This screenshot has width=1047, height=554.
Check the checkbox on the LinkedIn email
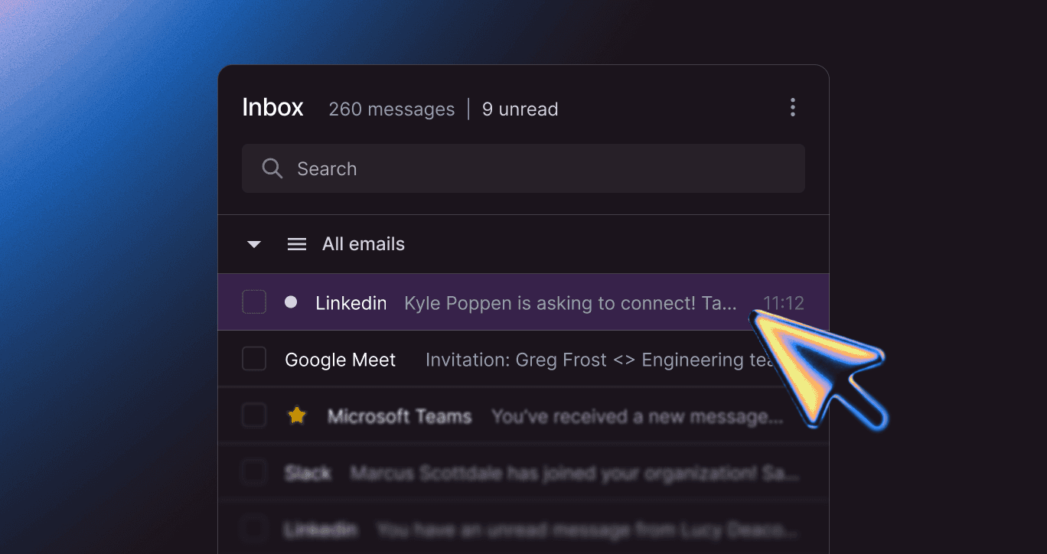(254, 301)
